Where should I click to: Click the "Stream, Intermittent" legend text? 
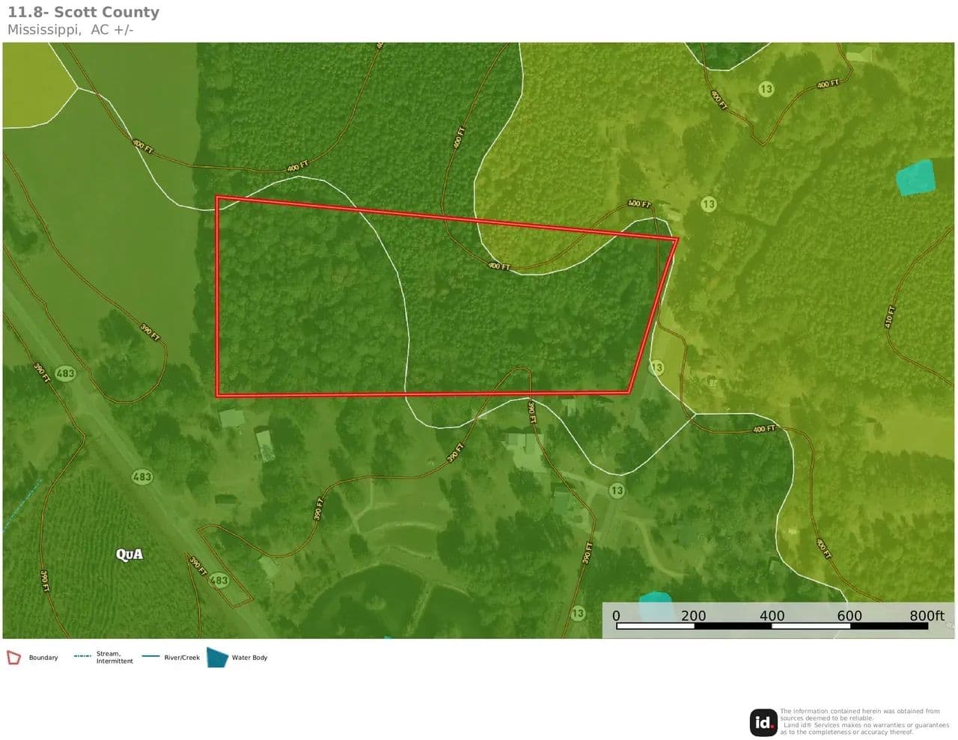tap(115, 657)
